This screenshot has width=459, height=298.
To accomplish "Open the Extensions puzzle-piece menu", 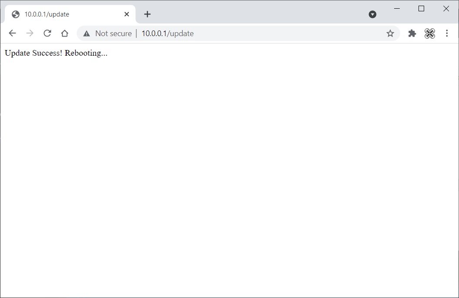I will (412, 33).
